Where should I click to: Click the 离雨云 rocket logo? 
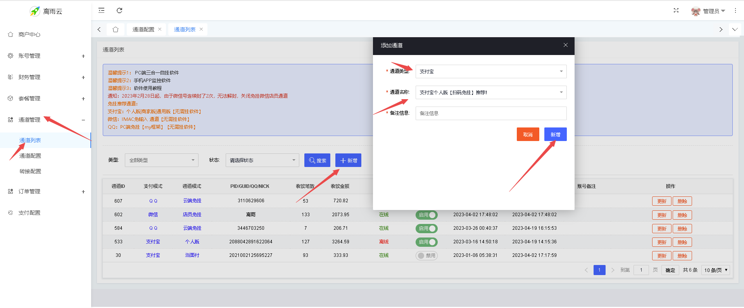(35, 11)
